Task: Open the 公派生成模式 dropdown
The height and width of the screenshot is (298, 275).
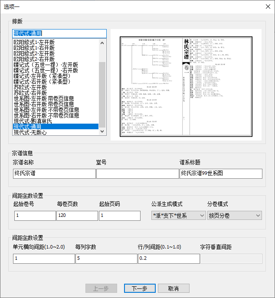Action: tap(179, 215)
